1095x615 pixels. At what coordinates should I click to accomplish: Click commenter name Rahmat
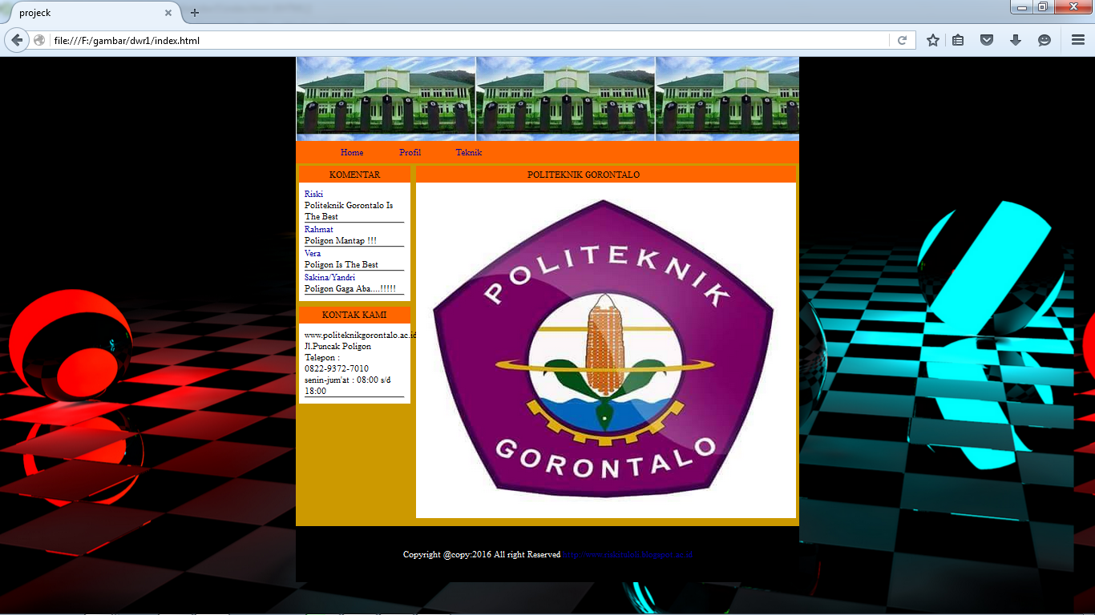pos(319,229)
